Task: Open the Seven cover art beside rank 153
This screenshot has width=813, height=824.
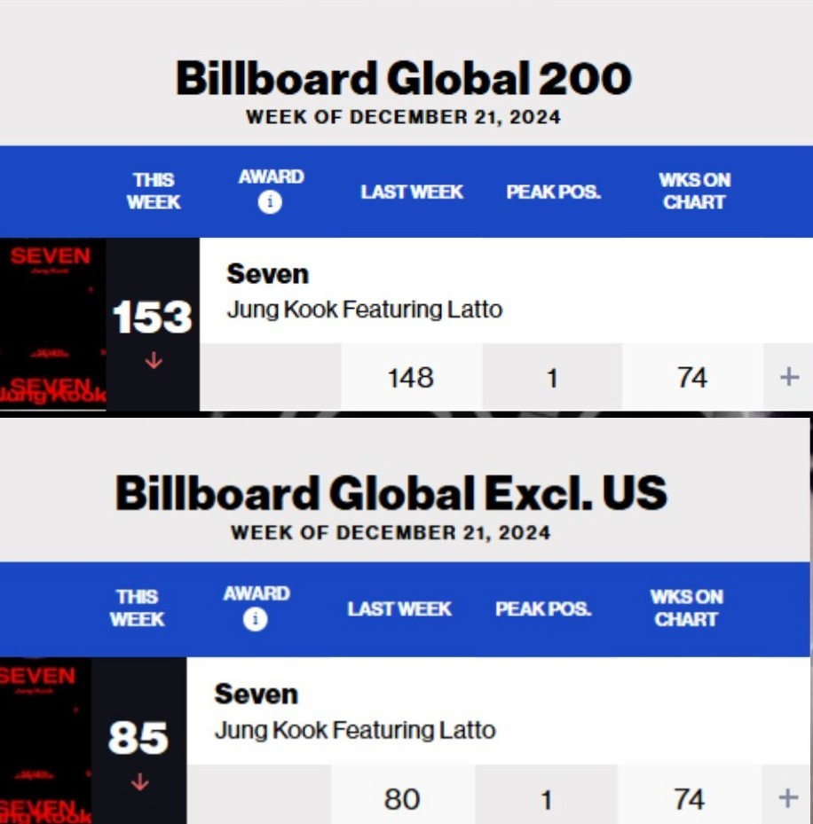Action: (x=52, y=324)
